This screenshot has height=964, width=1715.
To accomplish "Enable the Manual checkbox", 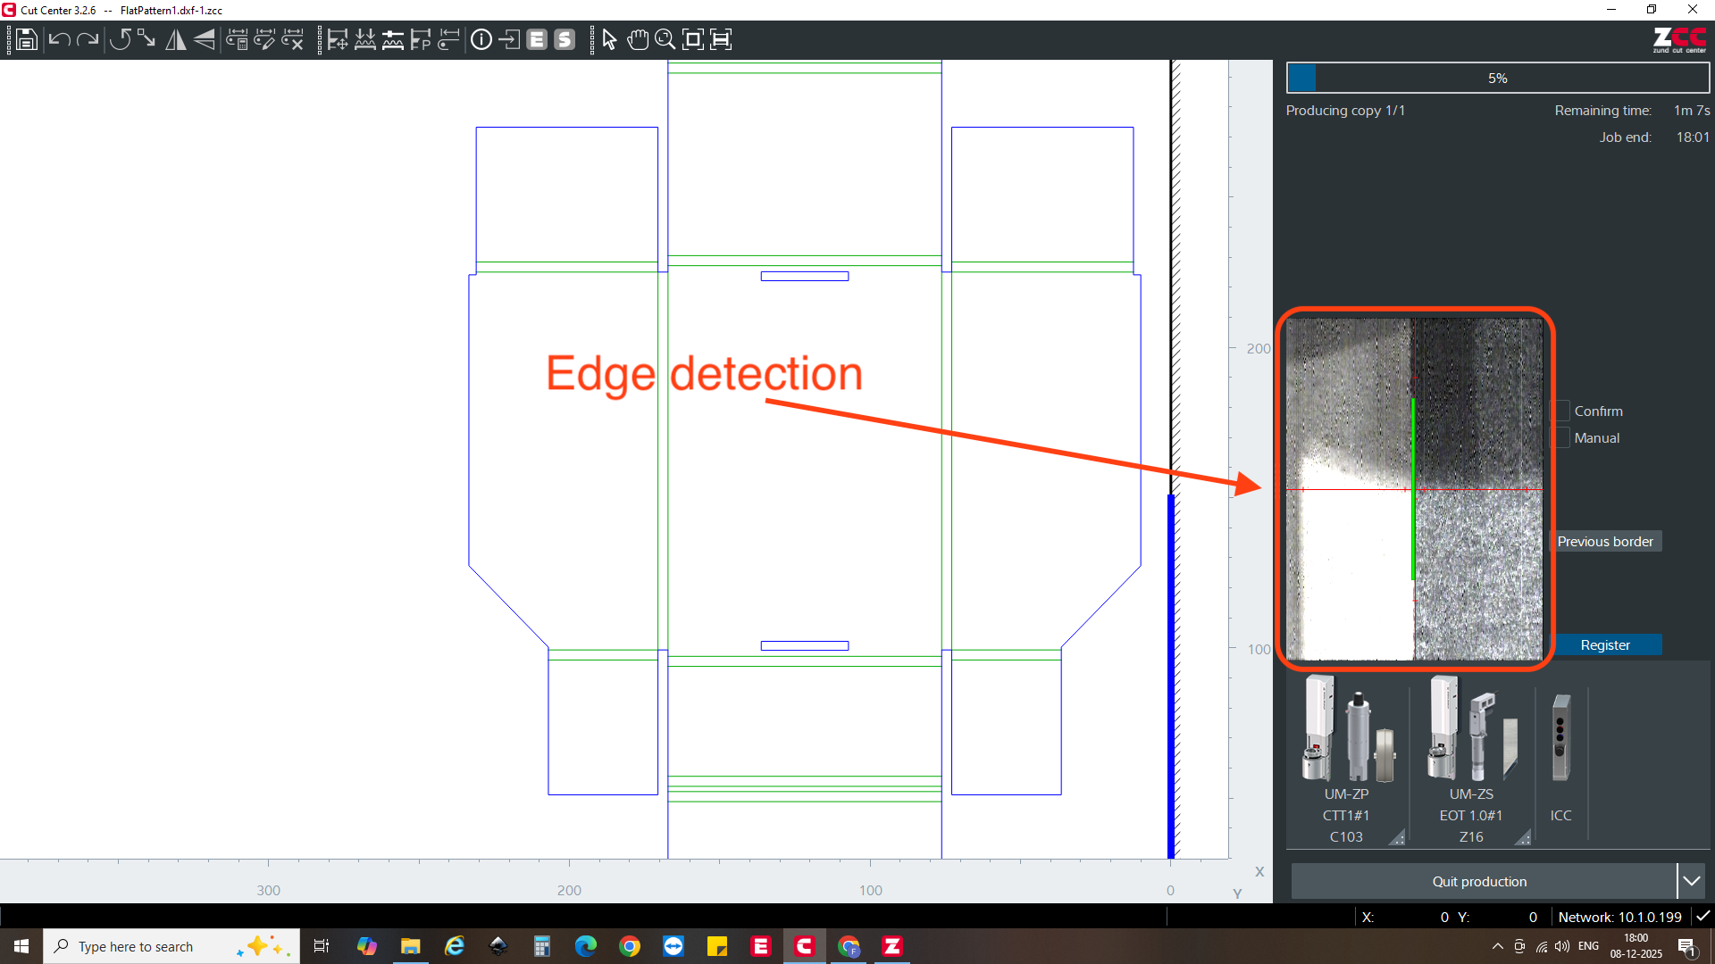I will point(1561,437).
